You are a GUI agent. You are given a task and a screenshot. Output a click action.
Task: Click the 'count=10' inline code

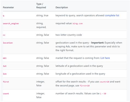click(104, 82)
